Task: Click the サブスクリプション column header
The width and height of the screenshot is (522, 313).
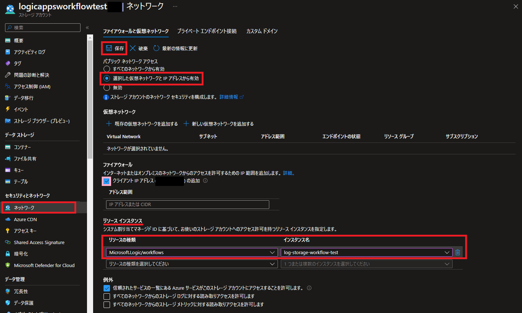Action: point(462,136)
